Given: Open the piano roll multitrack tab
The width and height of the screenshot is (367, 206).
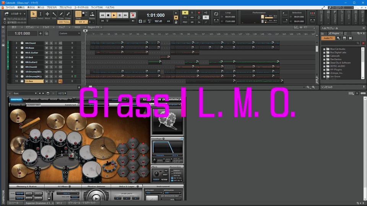Looking at the screenshot, I should click(x=81, y=203).
